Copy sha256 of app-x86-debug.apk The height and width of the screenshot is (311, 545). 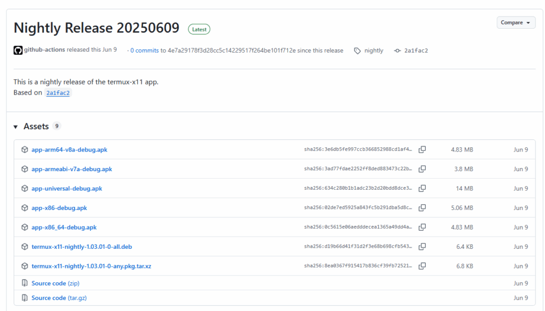pos(422,208)
